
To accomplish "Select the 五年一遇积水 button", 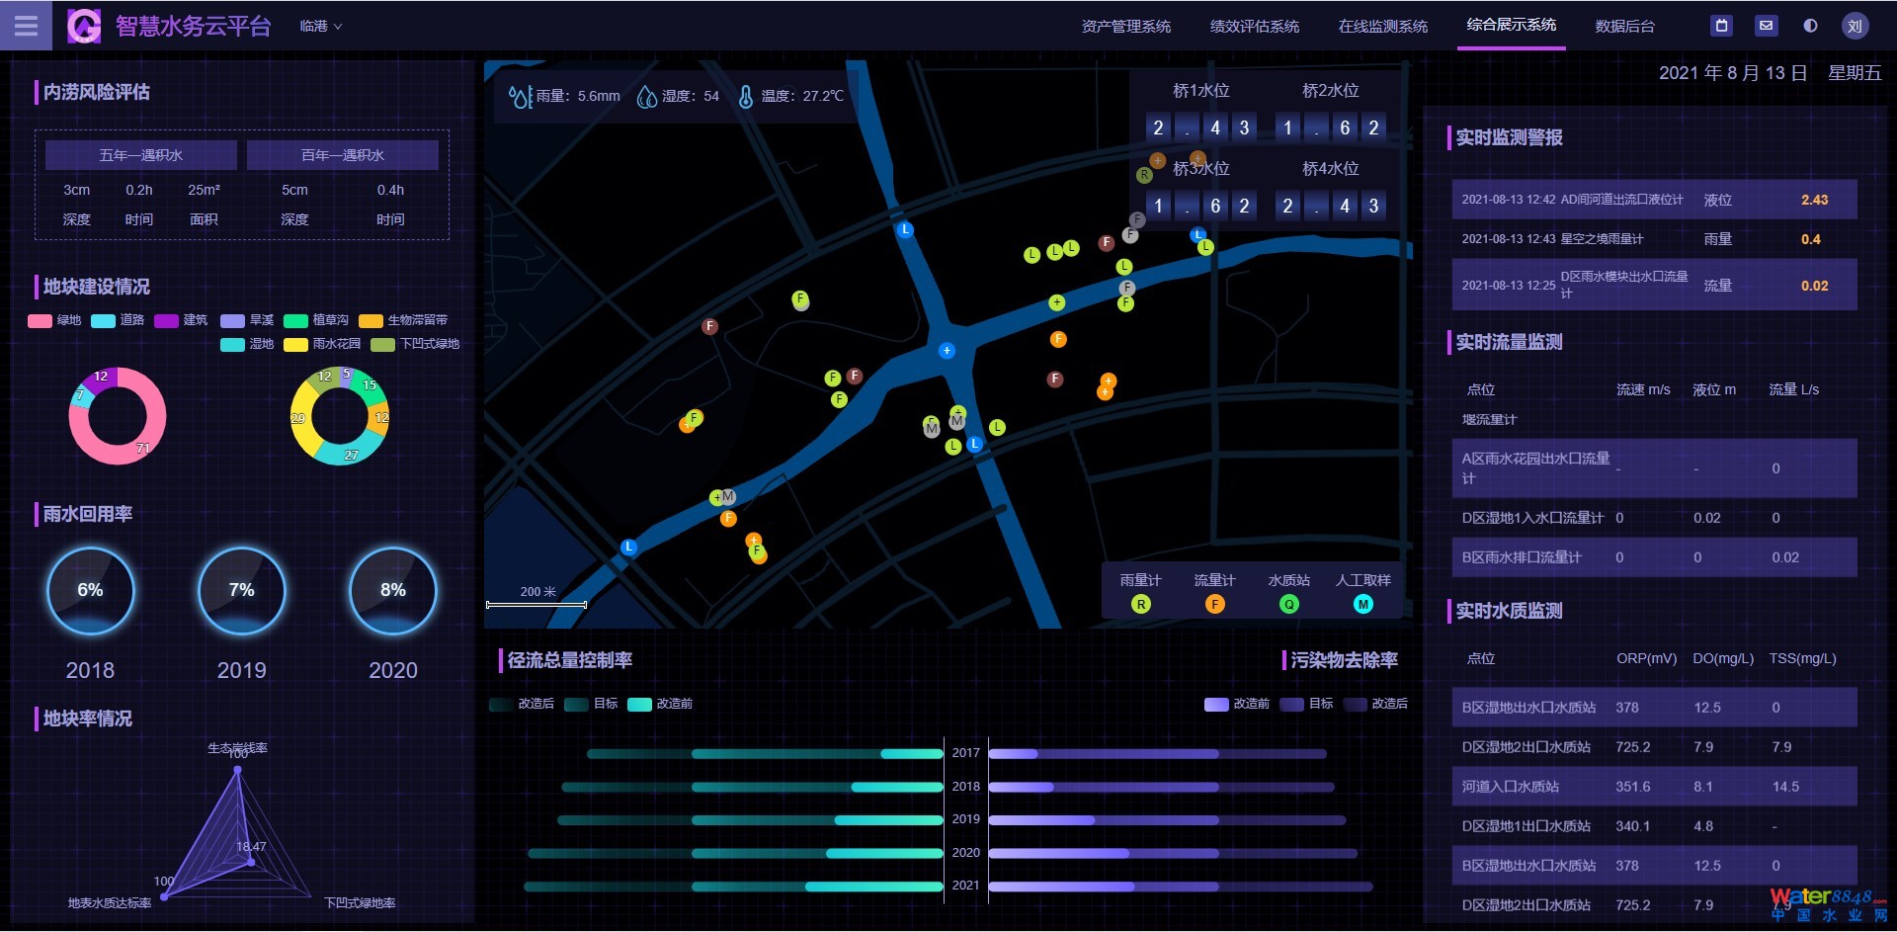I will coord(140,155).
